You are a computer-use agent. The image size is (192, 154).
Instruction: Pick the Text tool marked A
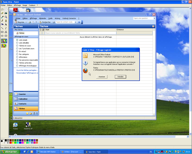tap(6, 24)
